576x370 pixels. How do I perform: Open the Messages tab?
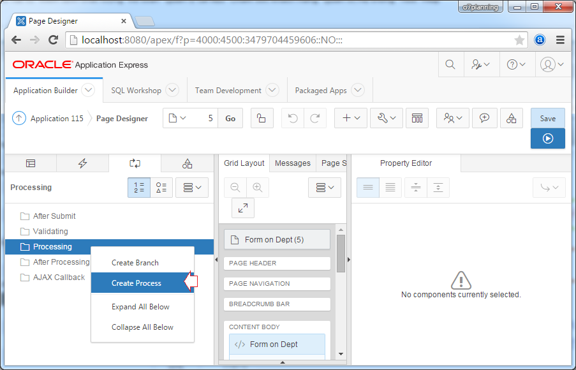tap(293, 163)
